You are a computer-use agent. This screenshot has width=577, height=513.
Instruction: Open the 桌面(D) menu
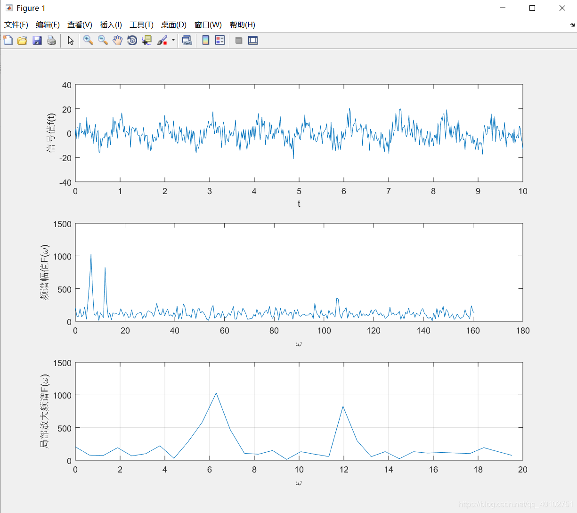pos(173,24)
